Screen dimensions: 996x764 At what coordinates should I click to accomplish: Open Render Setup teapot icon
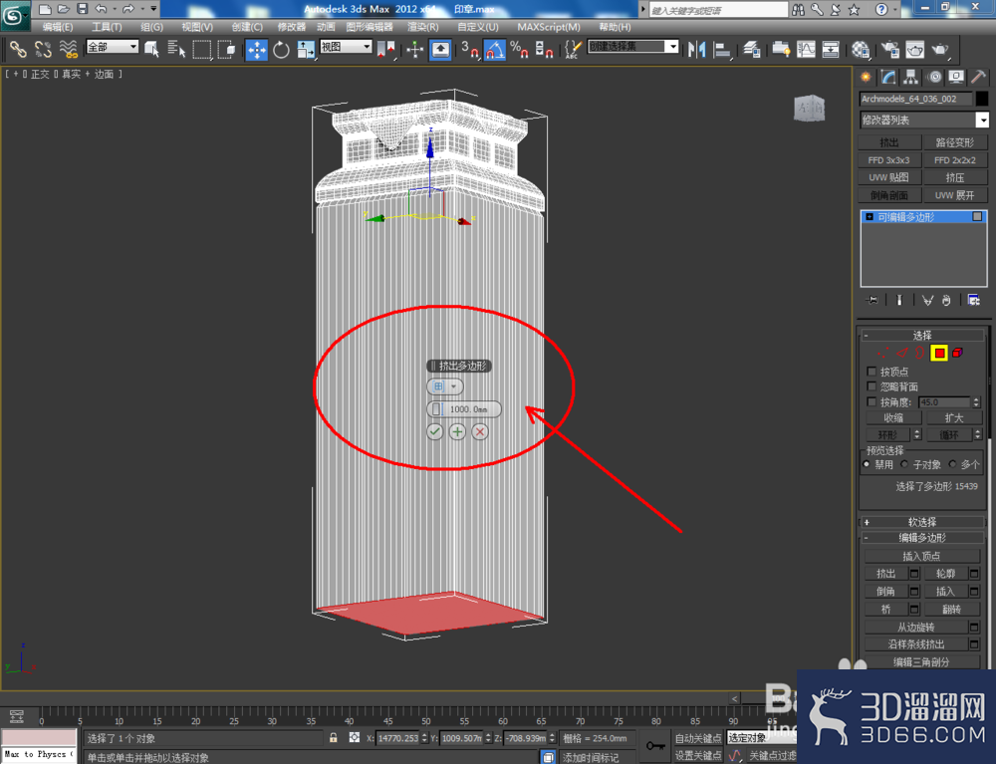click(x=890, y=49)
